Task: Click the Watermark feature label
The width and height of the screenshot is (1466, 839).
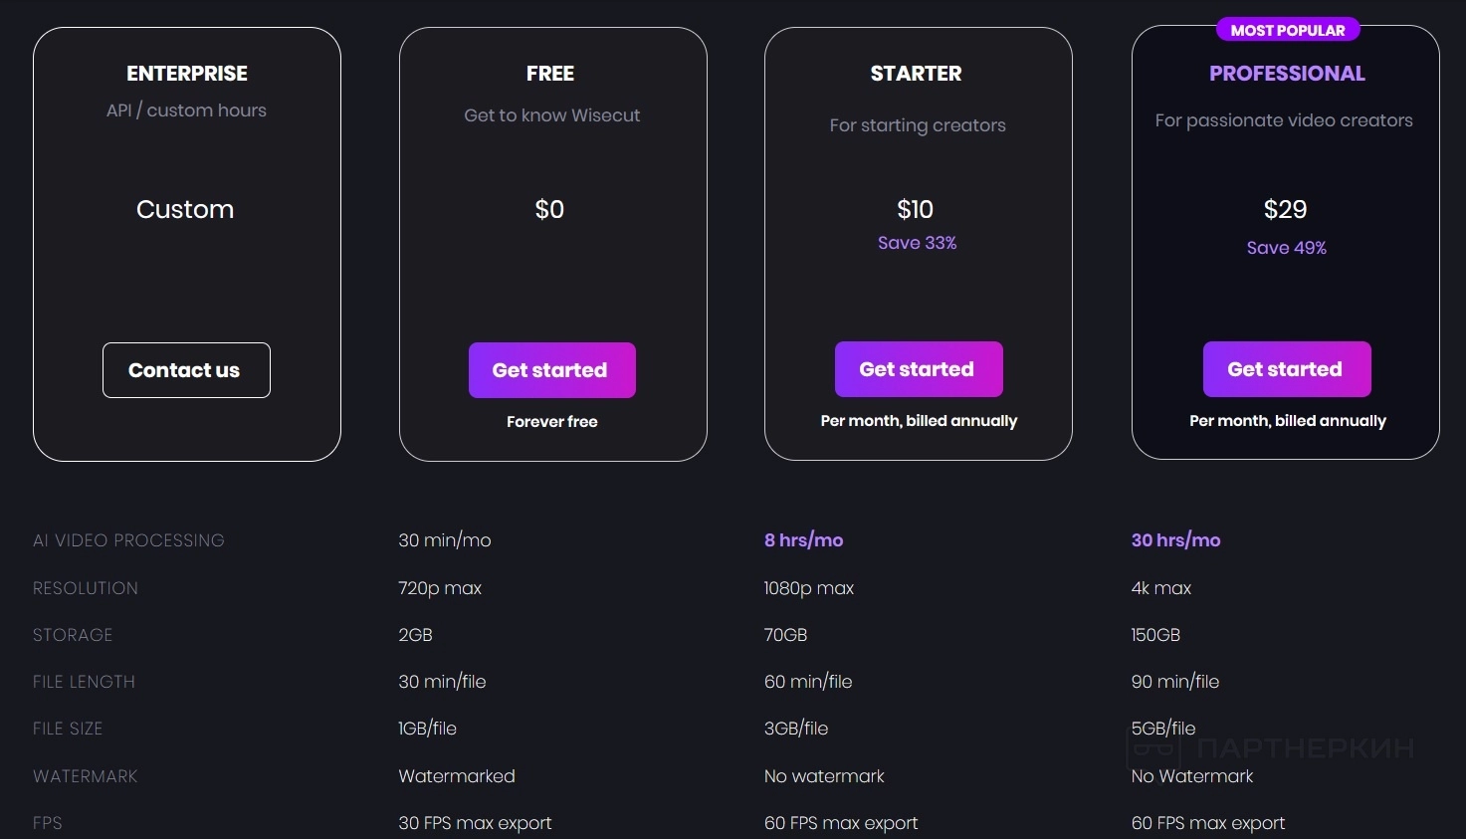Action: point(85,776)
